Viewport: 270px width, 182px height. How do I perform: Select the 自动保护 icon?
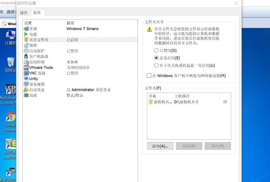tap(26, 51)
